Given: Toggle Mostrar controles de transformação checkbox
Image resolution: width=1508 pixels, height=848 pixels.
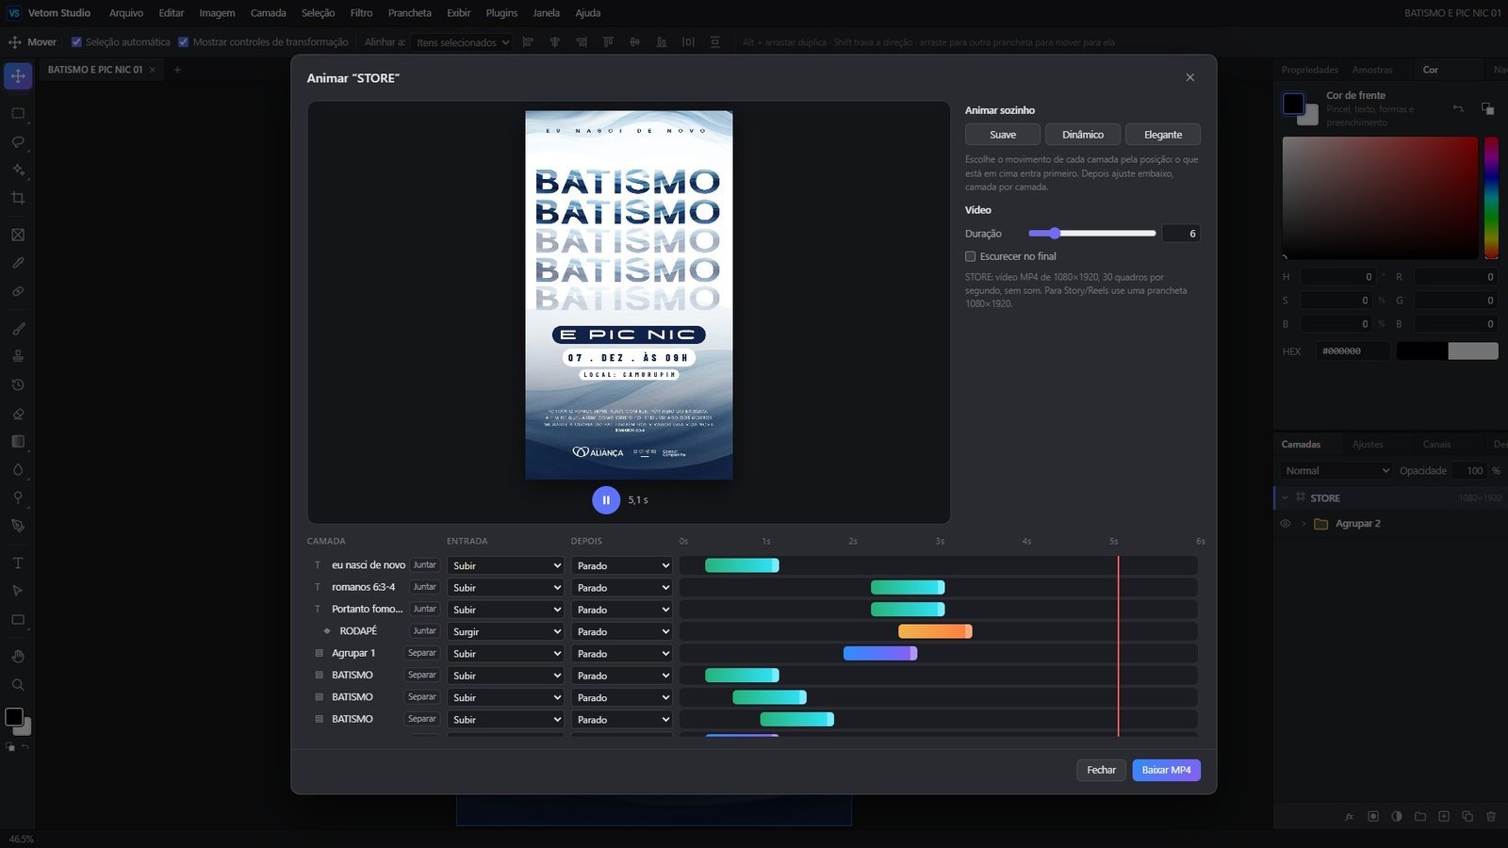Looking at the screenshot, I should pos(184,42).
